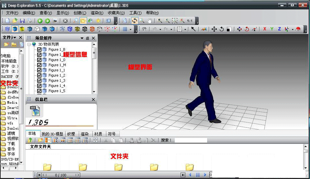Uncheck Figure 1_B visibility checkbox

click(39, 49)
